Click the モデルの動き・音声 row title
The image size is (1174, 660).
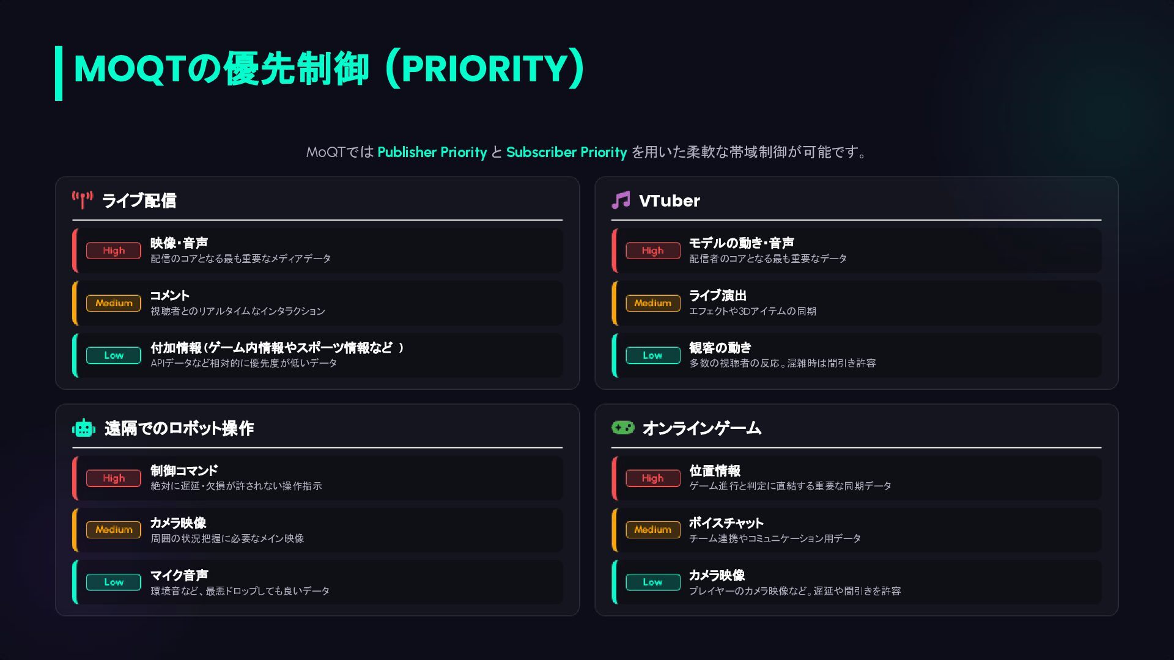point(741,243)
